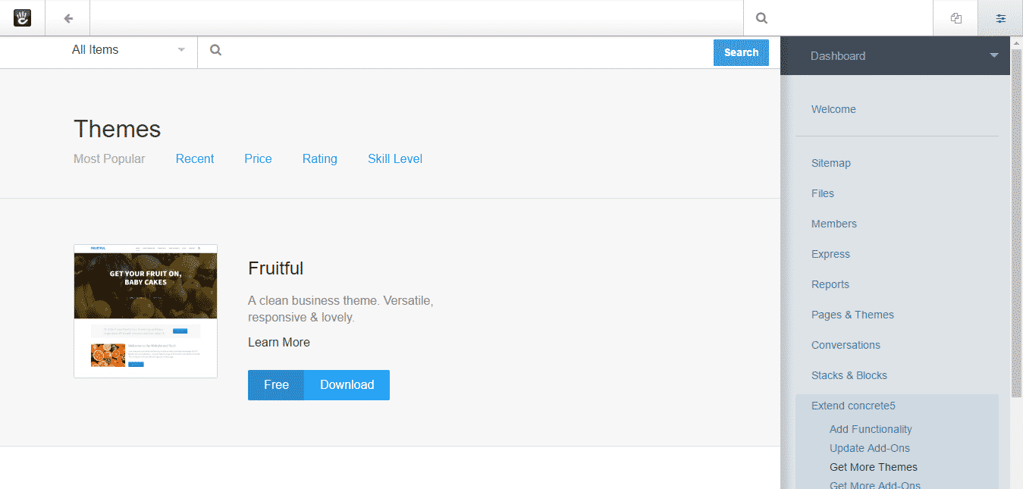The height and width of the screenshot is (489, 1023).
Task: Click the concrete5 hand logo icon
Action: click(x=22, y=17)
